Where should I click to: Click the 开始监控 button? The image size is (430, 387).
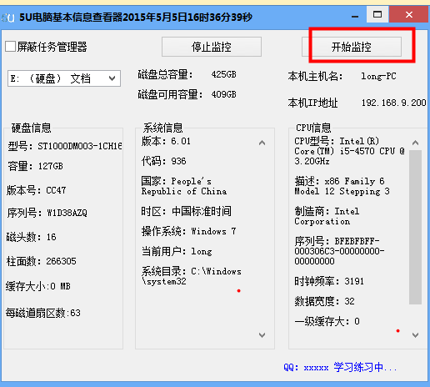pyautogui.click(x=352, y=47)
